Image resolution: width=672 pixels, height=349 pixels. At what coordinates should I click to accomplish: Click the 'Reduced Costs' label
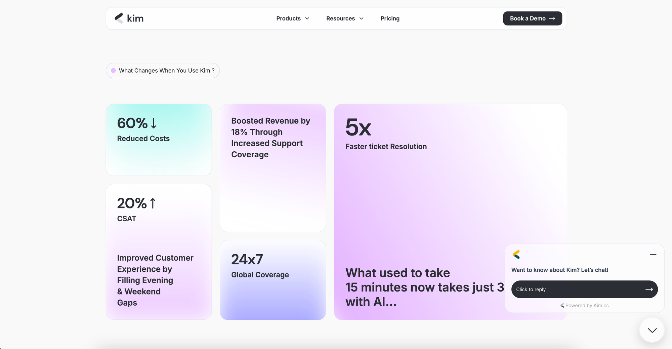143,139
